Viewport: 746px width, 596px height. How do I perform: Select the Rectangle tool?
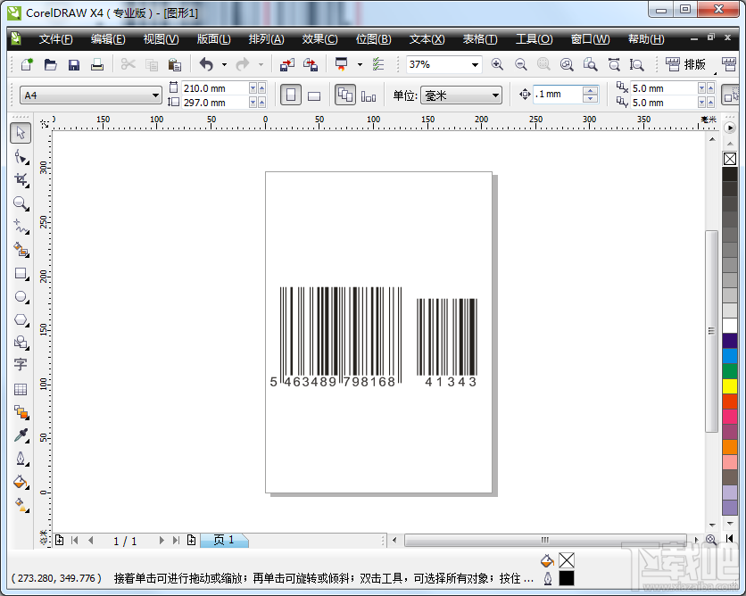click(21, 274)
